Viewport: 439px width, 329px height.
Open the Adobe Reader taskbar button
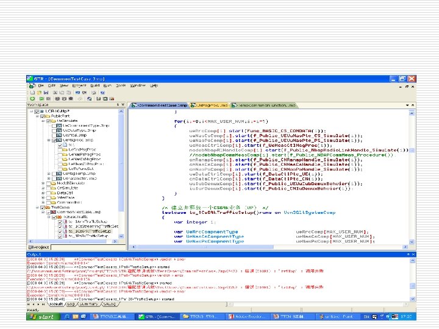[247, 317]
